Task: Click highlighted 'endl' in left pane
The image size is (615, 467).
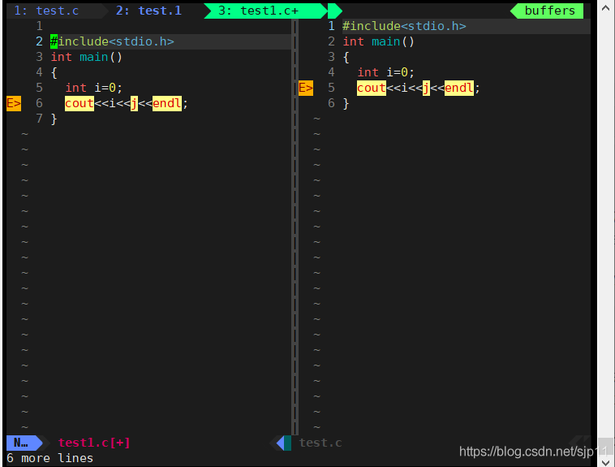Action: coord(167,104)
